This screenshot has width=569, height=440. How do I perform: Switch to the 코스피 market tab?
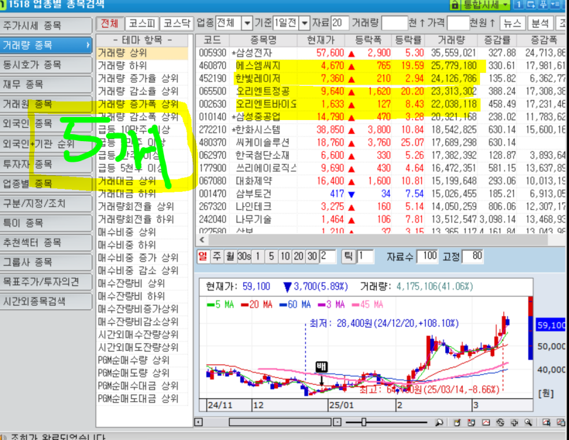[x=142, y=24]
